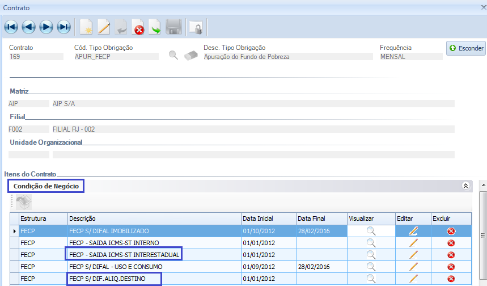Screen dimensions: 487x286
Task: Edit the current contract with the pencil icon
Action: tap(104, 26)
